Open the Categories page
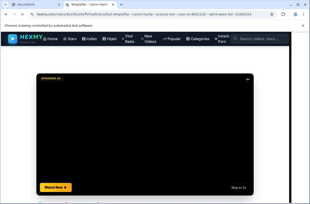The height and width of the screenshot is (204, 310). coord(198,39)
